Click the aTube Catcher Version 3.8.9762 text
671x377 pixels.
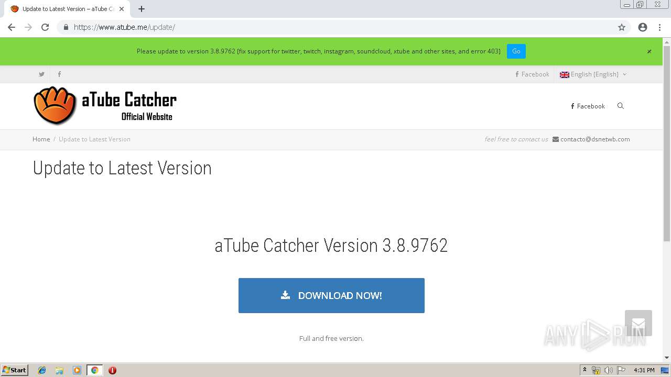[331, 245]
